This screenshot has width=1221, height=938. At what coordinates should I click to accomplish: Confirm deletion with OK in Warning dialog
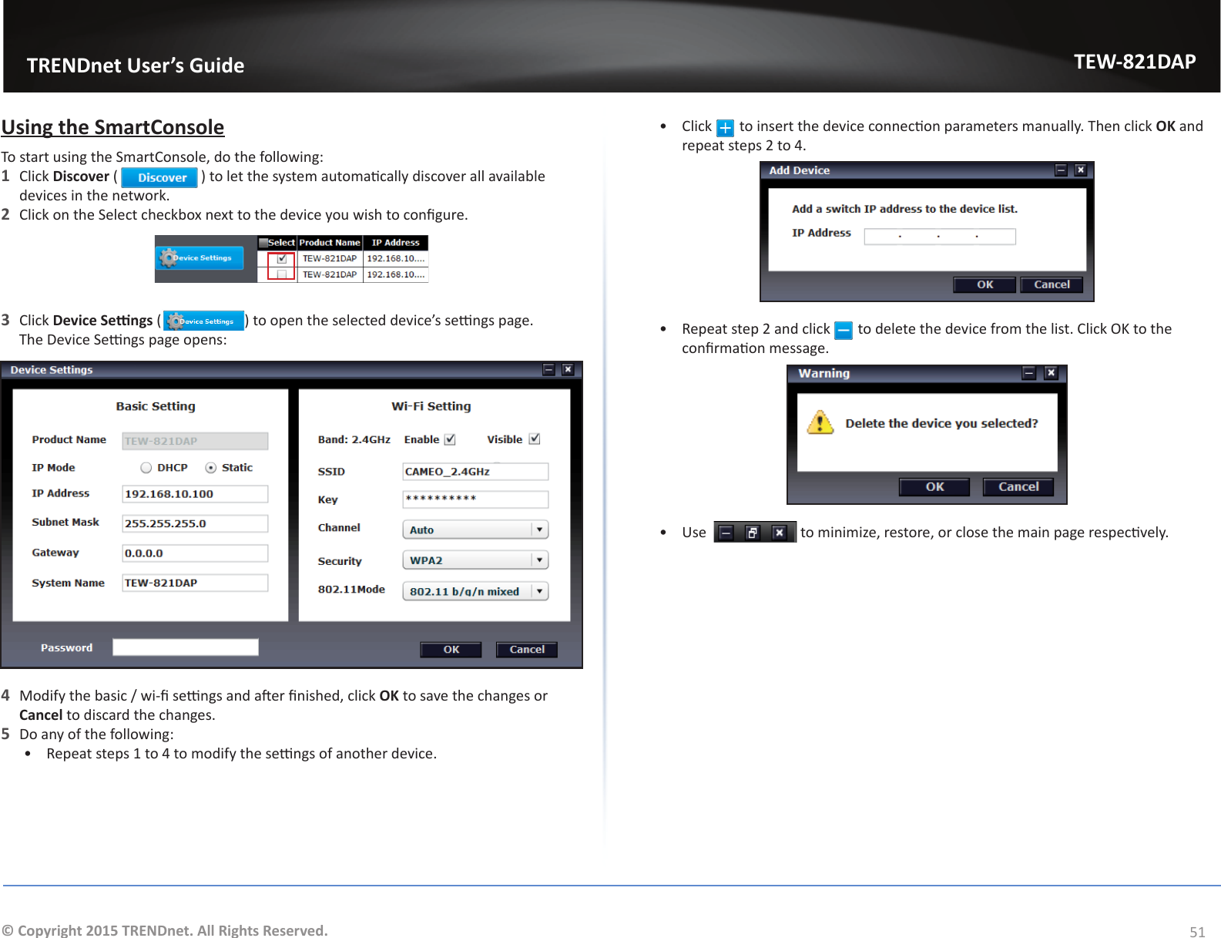pos(934,487)
